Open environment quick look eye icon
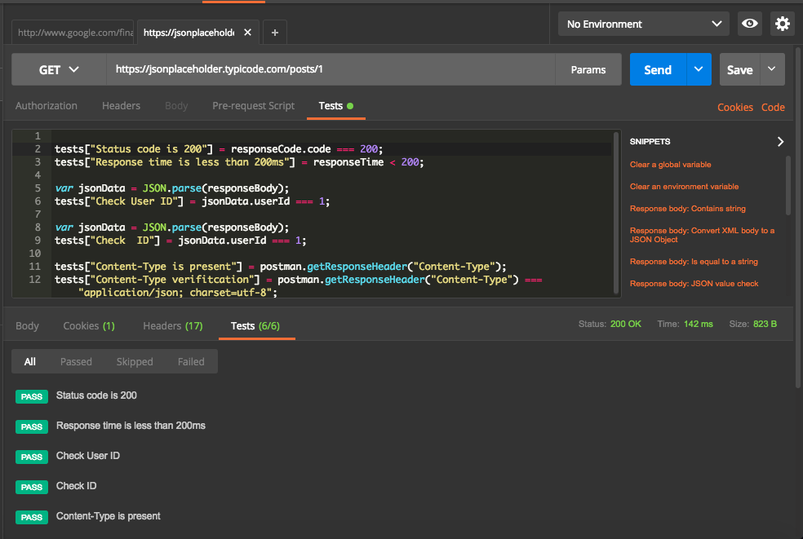This screenshot has width=803, height=539. coord(750,24)
